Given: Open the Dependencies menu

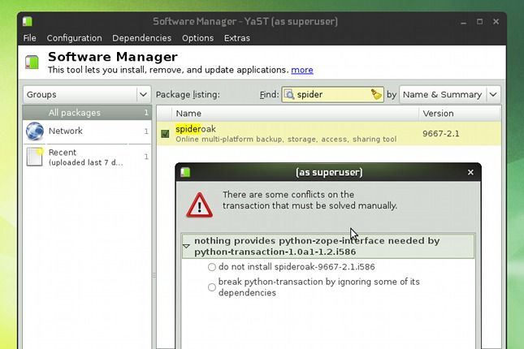Looking at the screenshot, I should 141,38.
